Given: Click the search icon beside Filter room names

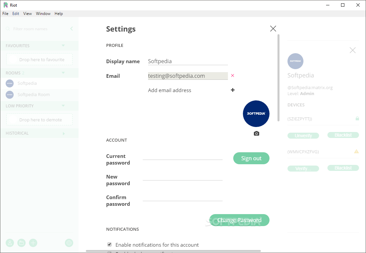Looking at the screenshot, I should [x=8, y=29].
